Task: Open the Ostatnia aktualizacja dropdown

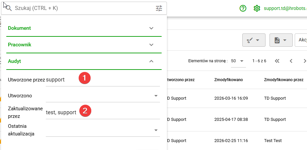Action: [x=103, y=130]
